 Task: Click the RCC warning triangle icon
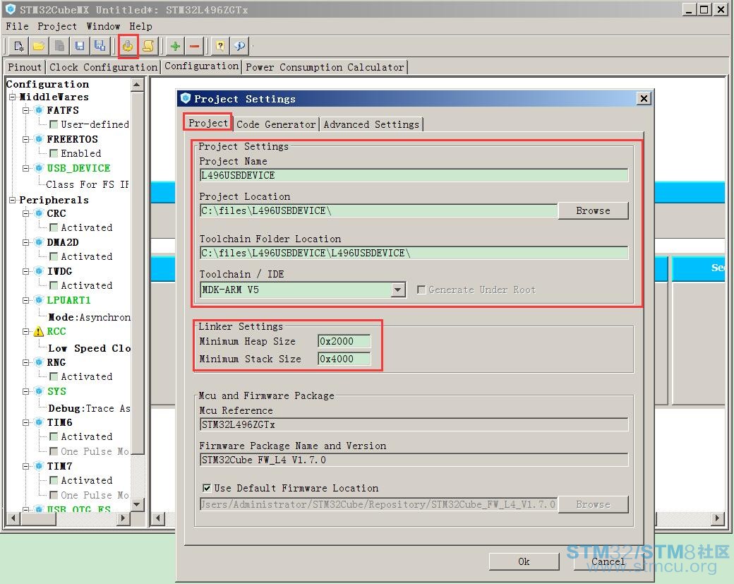click(x=39, y=332)
